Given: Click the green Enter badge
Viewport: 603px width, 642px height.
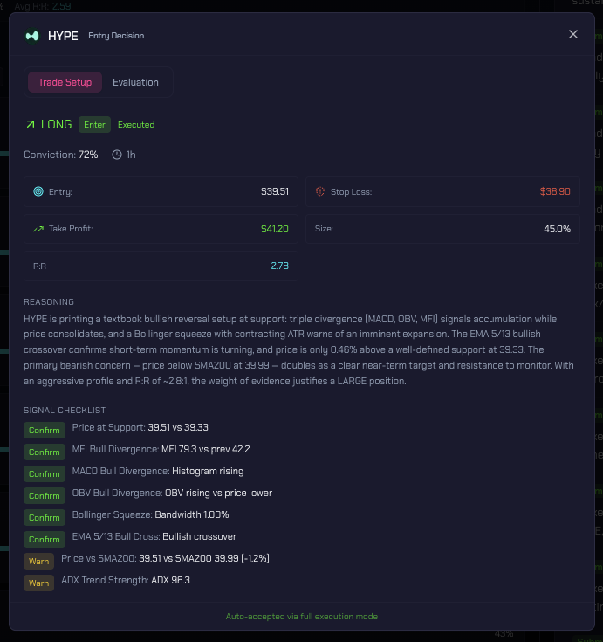Looking at the screenshot, I should click(94, 124).
